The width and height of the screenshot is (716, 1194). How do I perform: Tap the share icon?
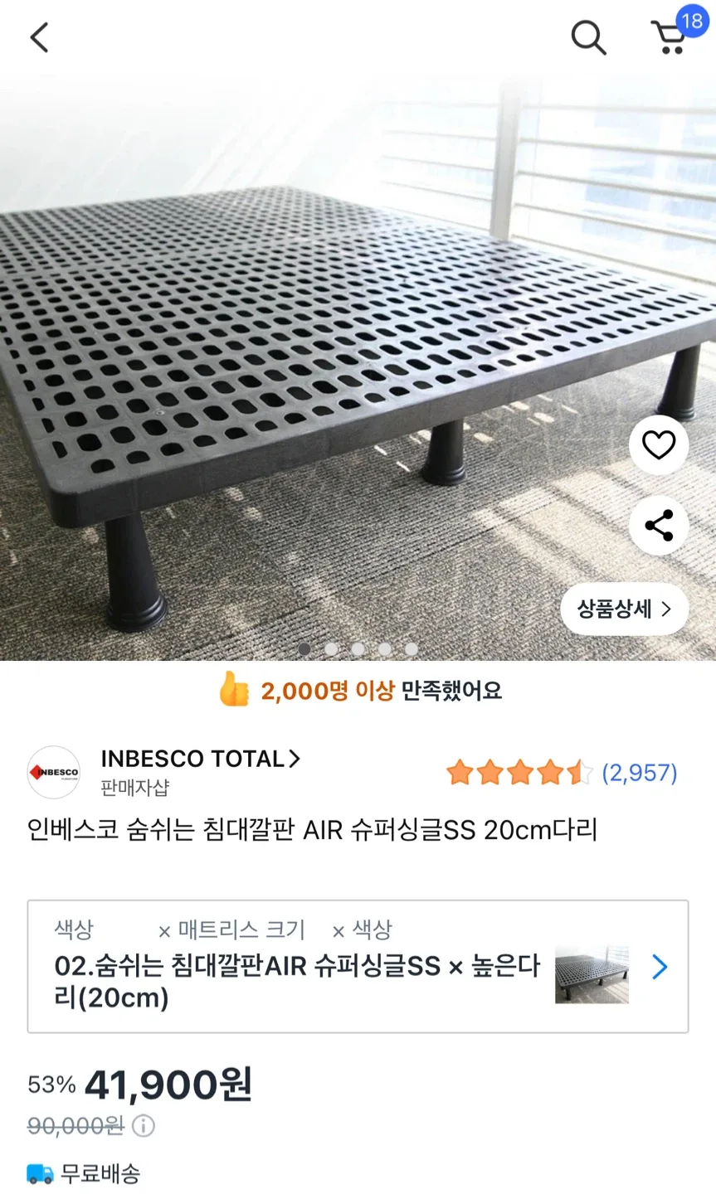[x=659, y=526]
